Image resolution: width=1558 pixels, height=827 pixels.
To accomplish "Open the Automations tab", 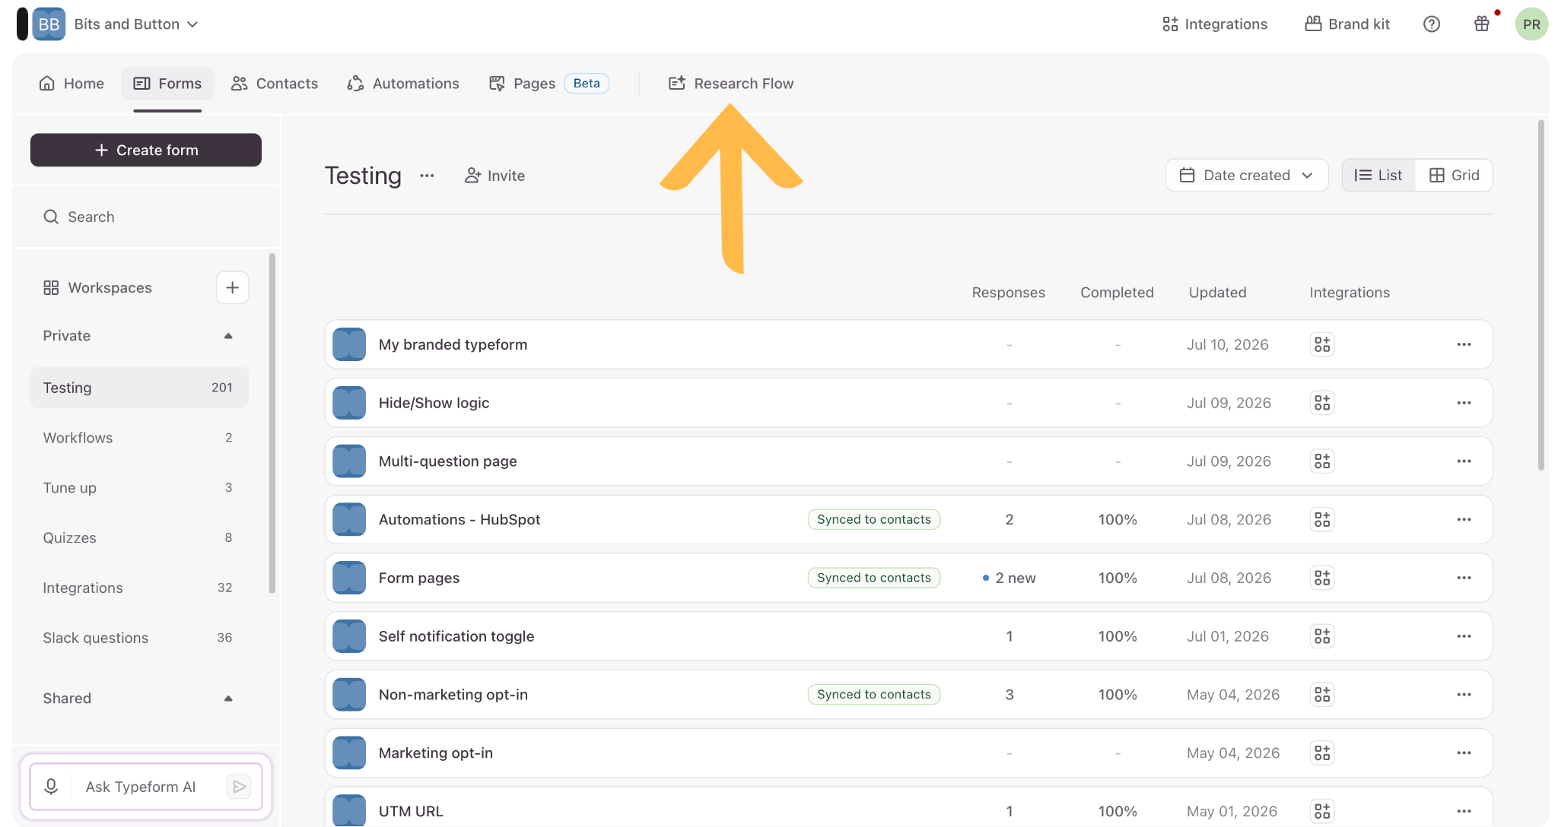I will tap(403, 84).
